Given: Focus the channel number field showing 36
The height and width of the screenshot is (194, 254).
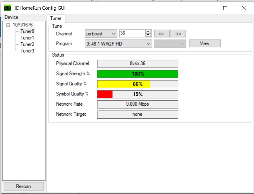Looking at the screenshot, I should tap(132, 33).
